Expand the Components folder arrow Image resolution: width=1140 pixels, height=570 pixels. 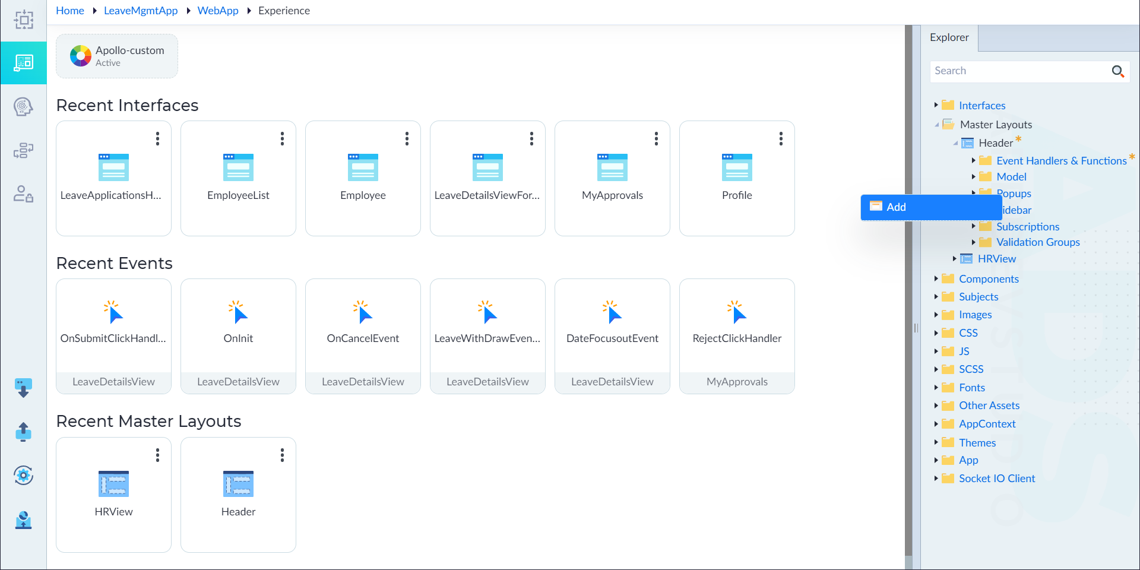pos(936,278)
